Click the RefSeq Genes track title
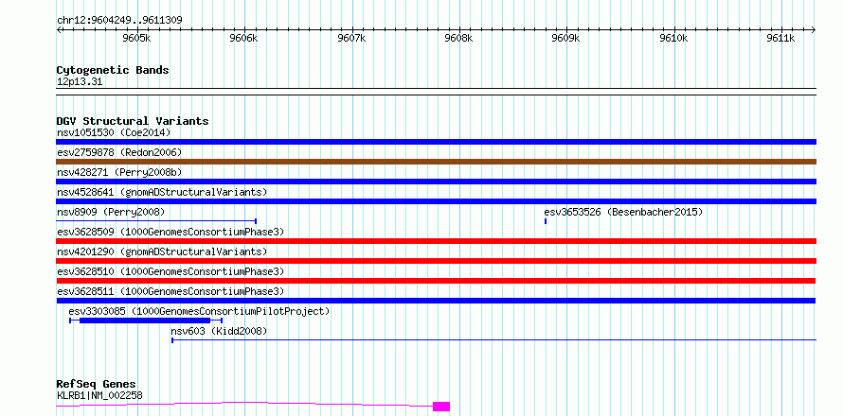843x416 pixels. pyautogui.click(x=97, y=385)
